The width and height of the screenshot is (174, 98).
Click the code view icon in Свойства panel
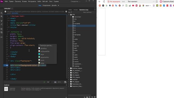6,89
